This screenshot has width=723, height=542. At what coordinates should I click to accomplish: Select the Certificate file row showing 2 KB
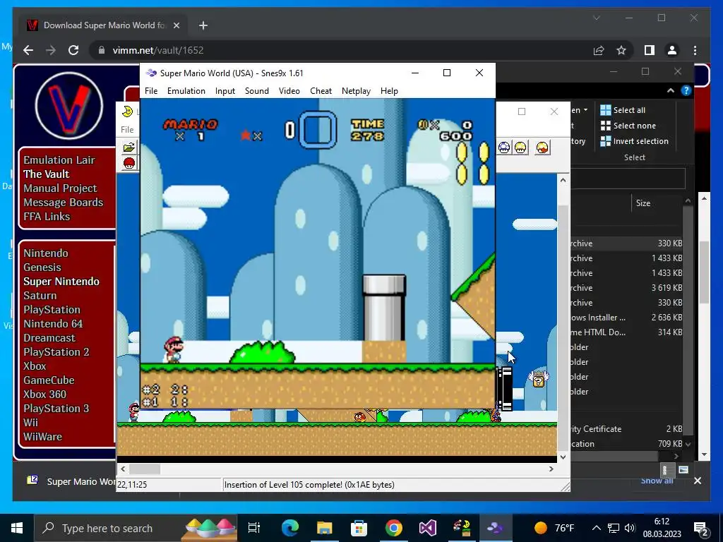(626, 428)
